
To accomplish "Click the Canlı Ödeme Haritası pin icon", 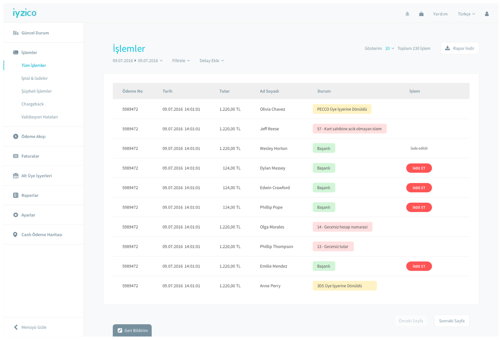I will (15, 234).
